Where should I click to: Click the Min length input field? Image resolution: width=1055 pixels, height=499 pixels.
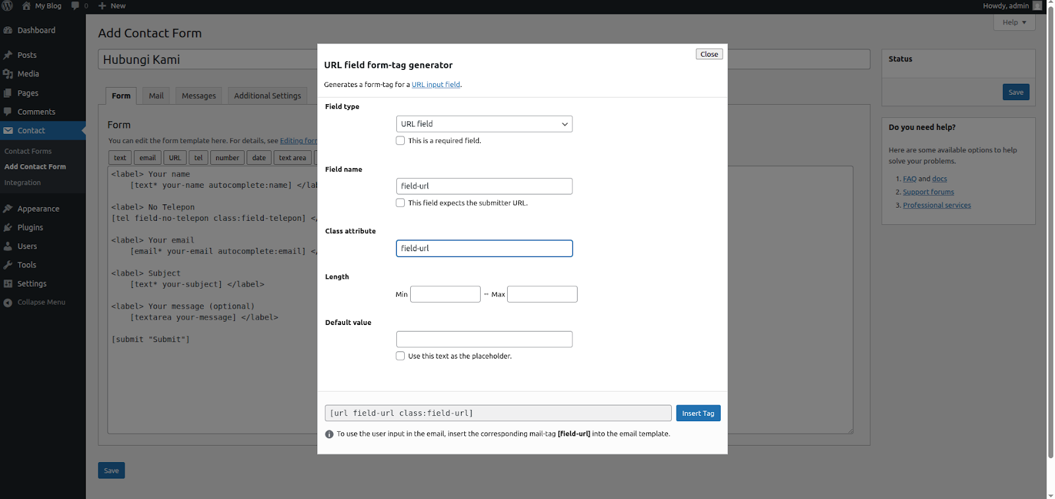(x=445, y=294)
